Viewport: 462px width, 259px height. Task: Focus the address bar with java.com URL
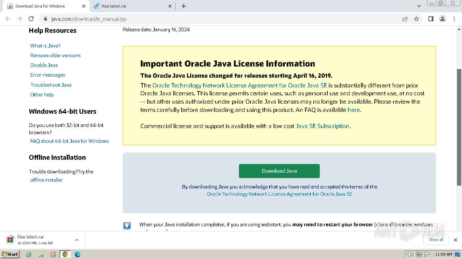point(224,19)
